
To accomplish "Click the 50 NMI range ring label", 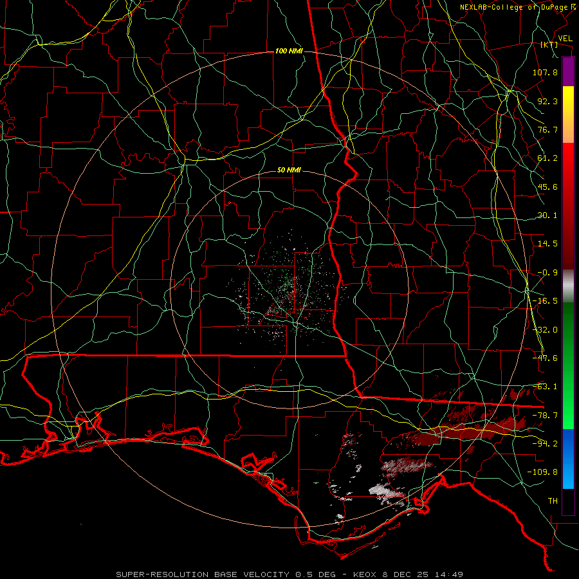I will tap(289, 170).
